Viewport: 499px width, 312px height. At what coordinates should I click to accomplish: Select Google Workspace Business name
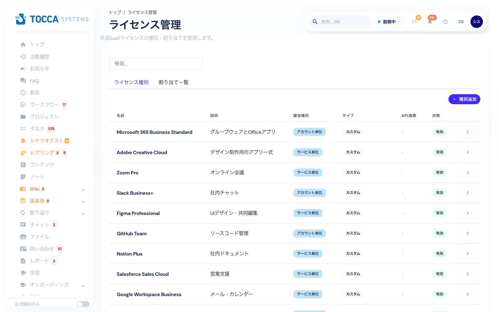coord(149,295)
